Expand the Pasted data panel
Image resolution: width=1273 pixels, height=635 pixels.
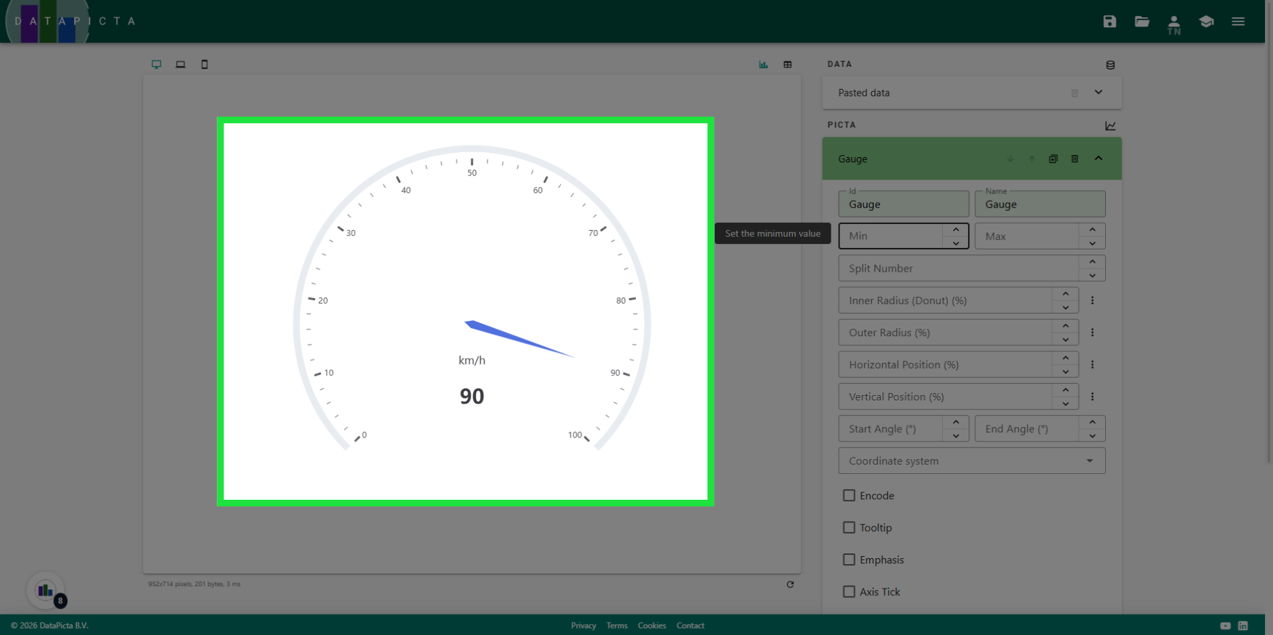[x=1098, y=92]
